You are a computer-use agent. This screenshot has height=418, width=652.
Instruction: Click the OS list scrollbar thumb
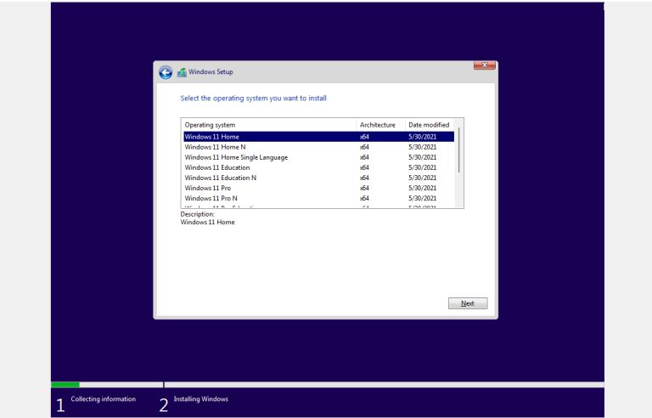click(459, 150)
